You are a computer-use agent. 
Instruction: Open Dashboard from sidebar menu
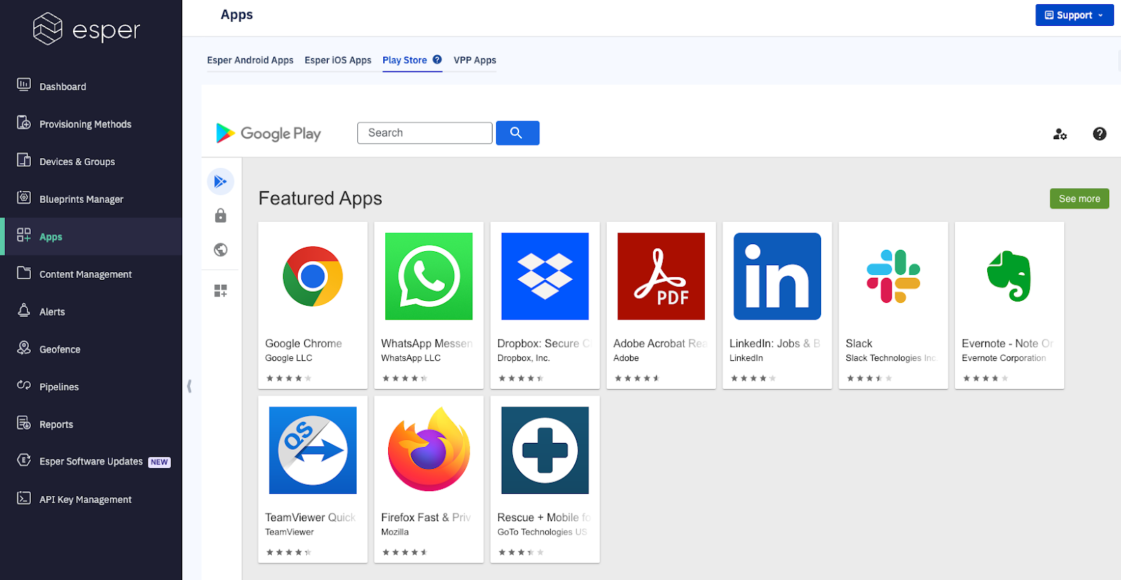pyautogui.click(x=63, y=87)
